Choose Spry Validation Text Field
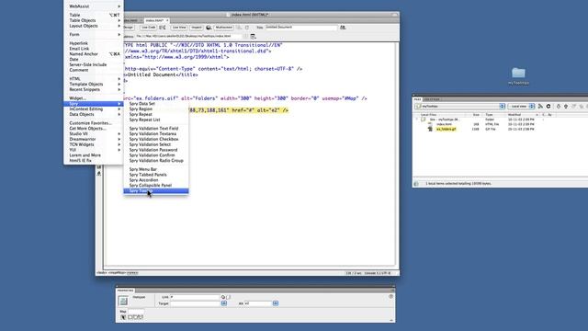 [156, 129]
